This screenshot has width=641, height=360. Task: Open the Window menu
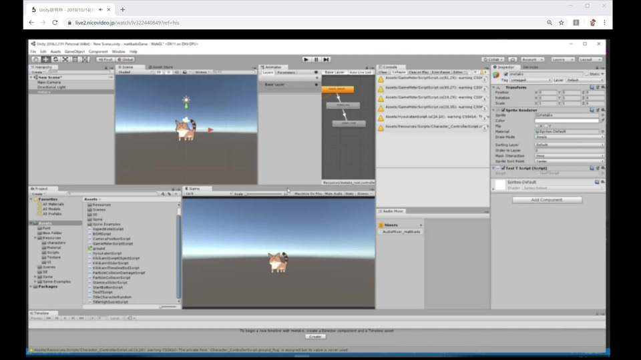click(x=119, y=52)
